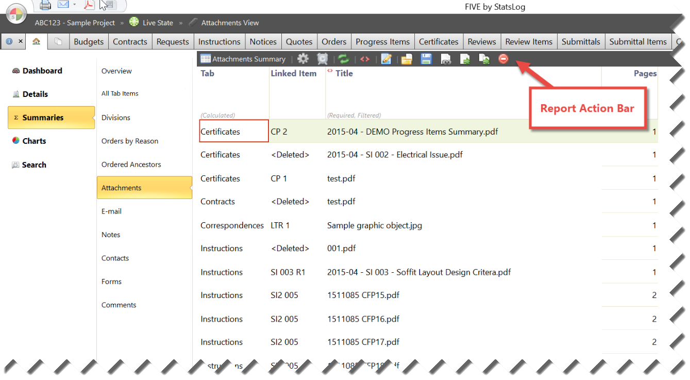
Task: Switch to the Progress Items tab
Action: point(383,42)
